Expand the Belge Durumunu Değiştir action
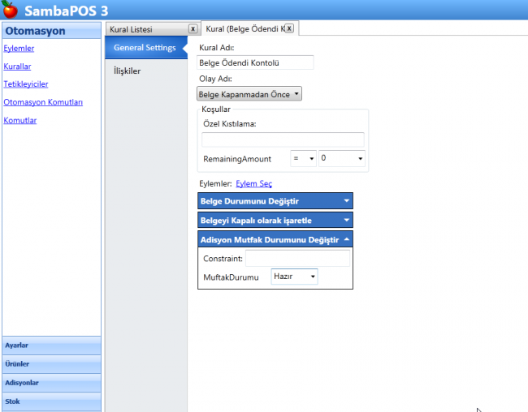The image size is (528, 412). pyautogui.click(x=347, y=200)
